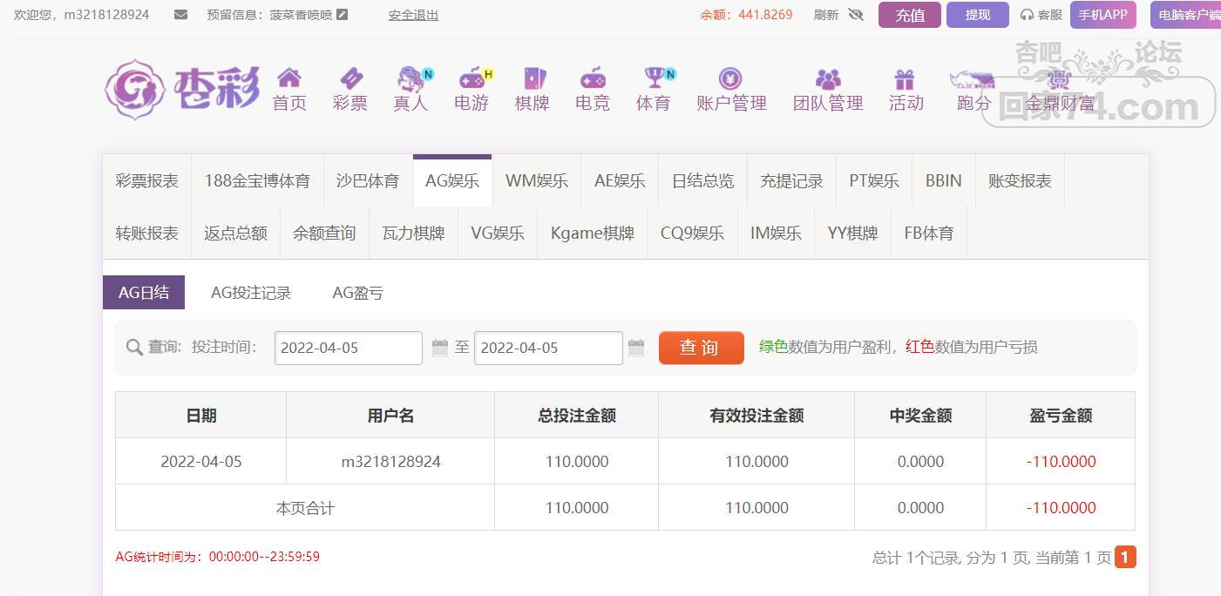Switch to 瓦力棋牌 tab

(413, 233)
